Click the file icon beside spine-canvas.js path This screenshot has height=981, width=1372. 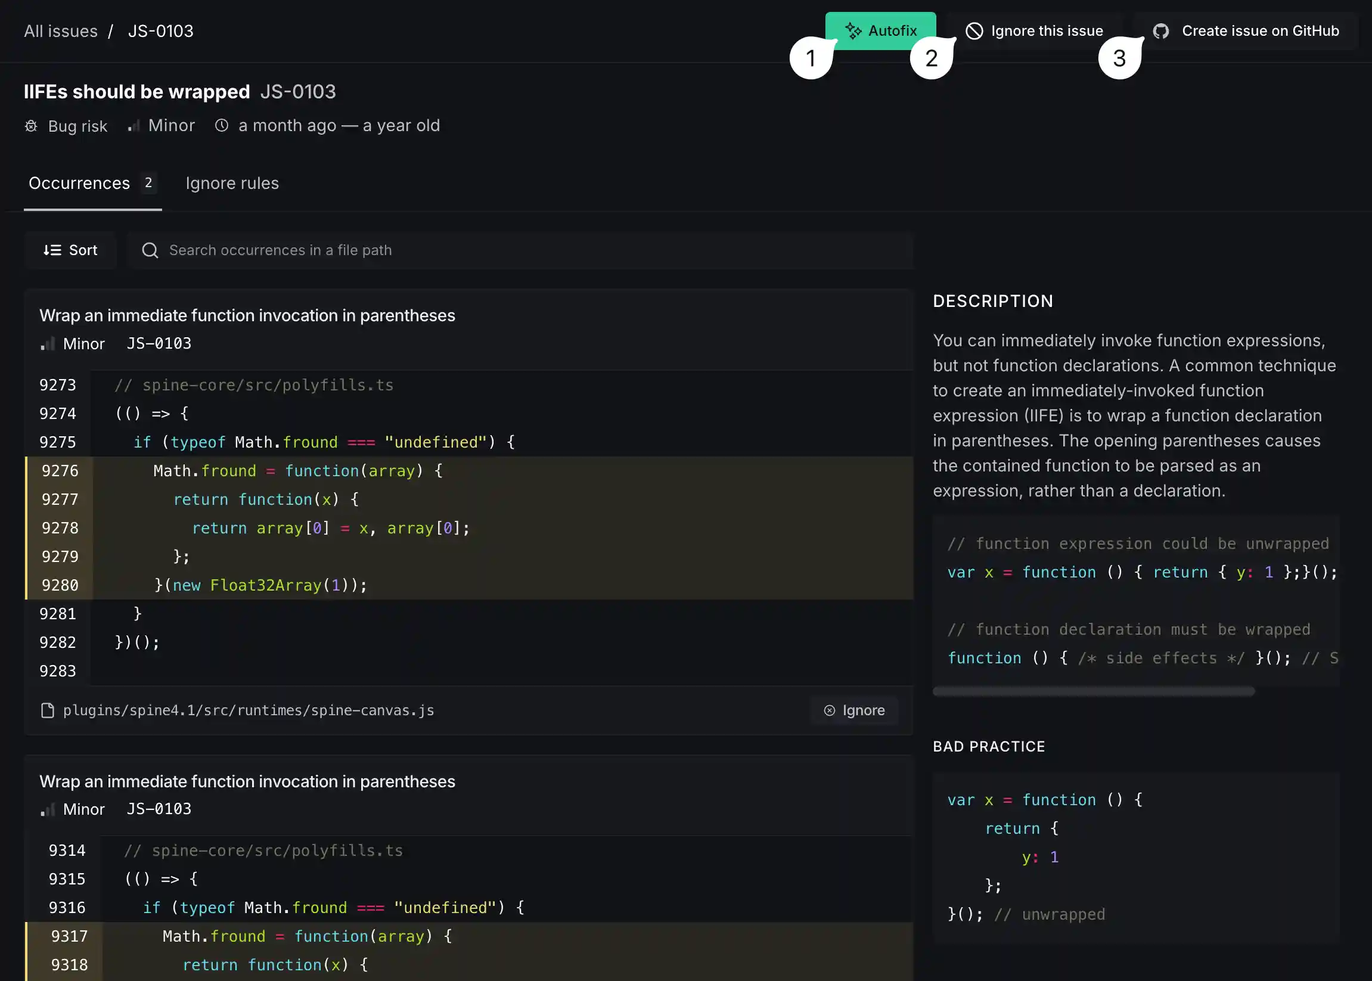(x=47, y=710)
